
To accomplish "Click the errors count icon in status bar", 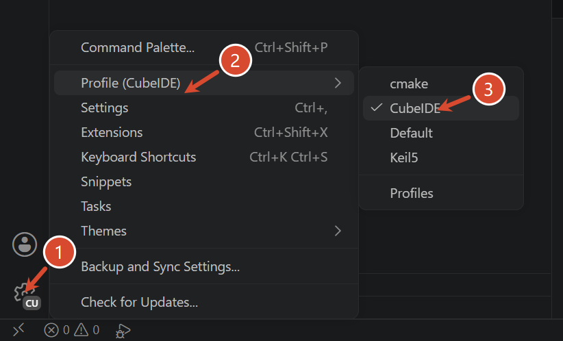I will coord(51,330).
